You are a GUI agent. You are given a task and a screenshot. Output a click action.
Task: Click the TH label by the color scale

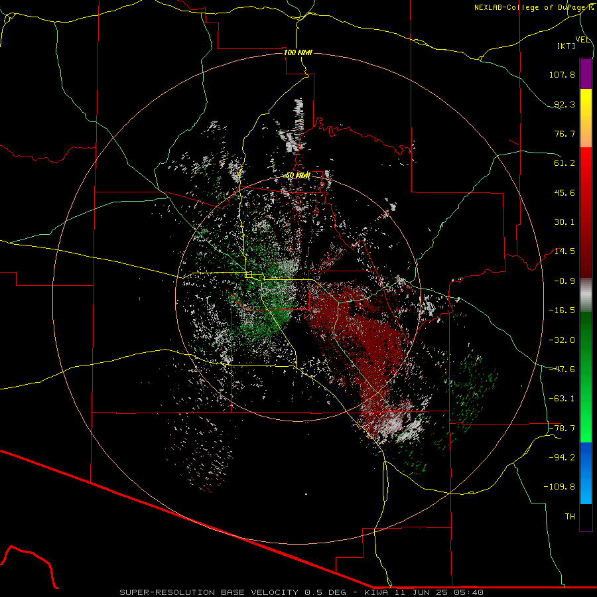[x=570, y=517]
